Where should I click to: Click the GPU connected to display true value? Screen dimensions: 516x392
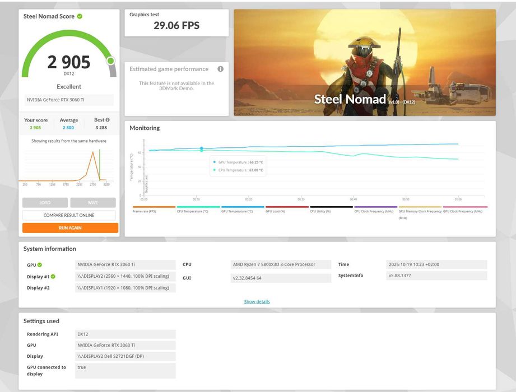(125, 371)
